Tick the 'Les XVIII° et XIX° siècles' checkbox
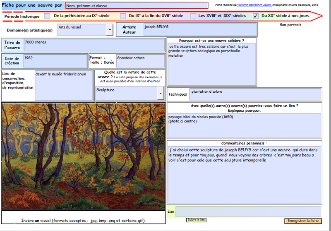The image size is (331, 231). (193, 16)
